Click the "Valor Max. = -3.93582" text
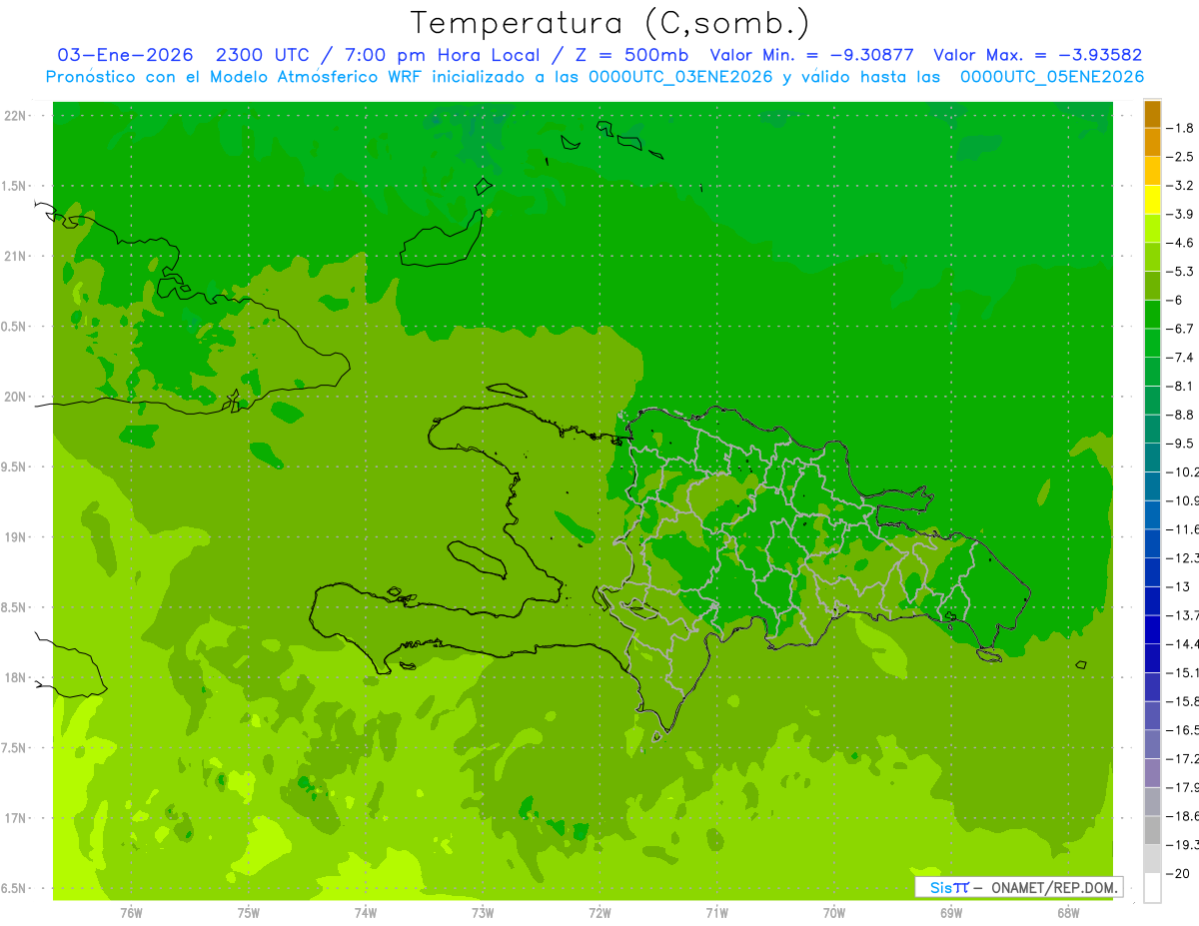 click(1037, 55)
